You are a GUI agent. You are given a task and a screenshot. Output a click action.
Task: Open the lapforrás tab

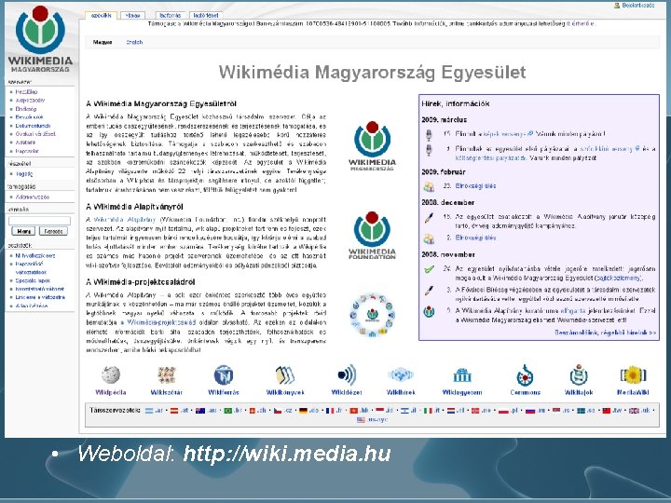click(x=171, y=16)
